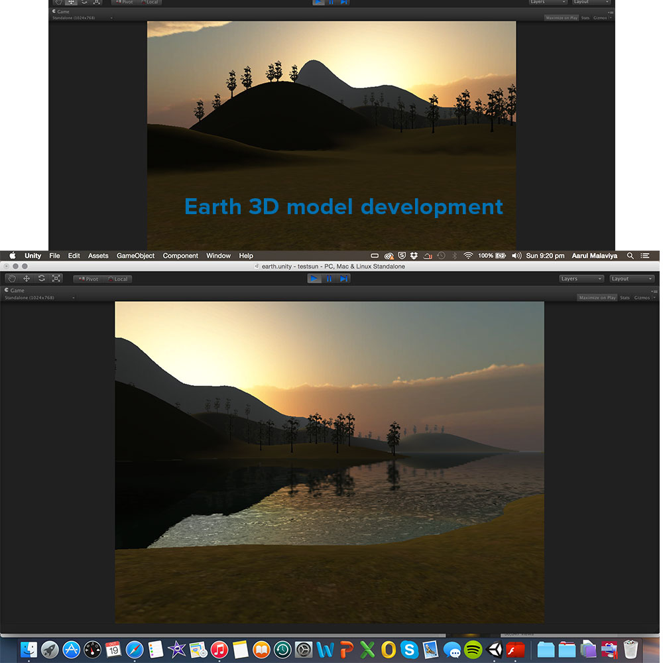This screenshot has height=663, width=663.
Task: Open the GameObject menu
Action: [x=135, y=256]
